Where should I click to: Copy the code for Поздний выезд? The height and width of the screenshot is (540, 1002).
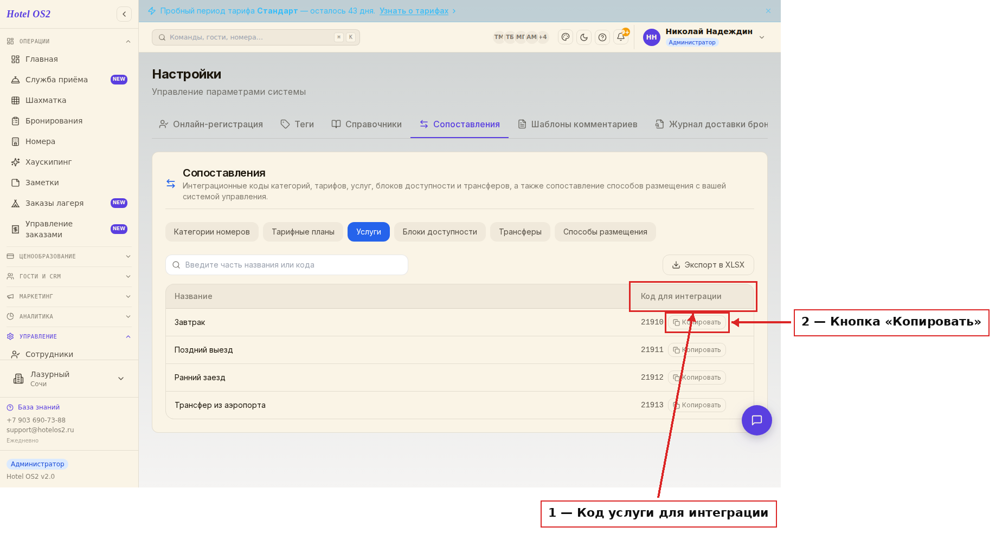697,350
